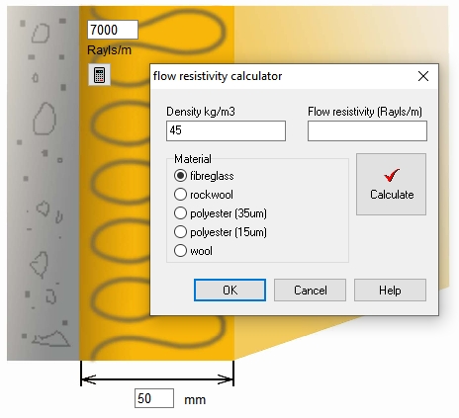This screenshot has width=459, height=418.
Task: Select the wool material option
Action: 193,251
